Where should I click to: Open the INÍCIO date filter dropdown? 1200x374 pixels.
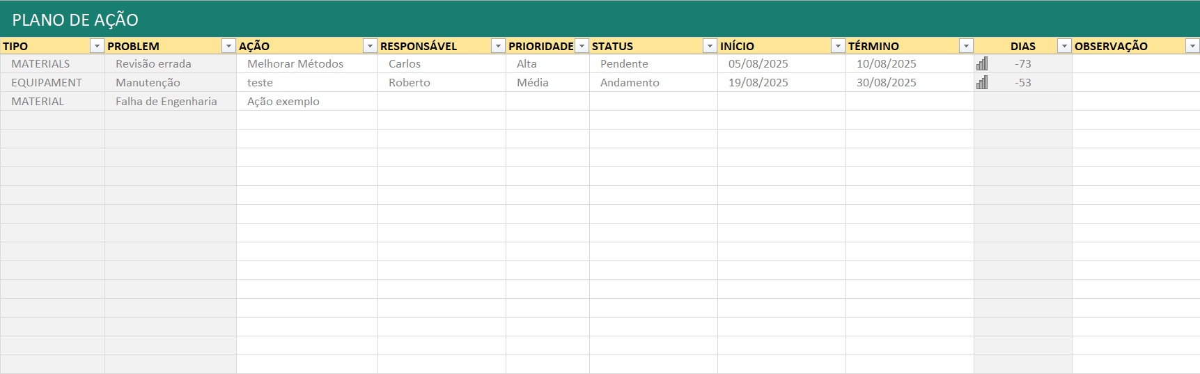[x=838, y=46]
